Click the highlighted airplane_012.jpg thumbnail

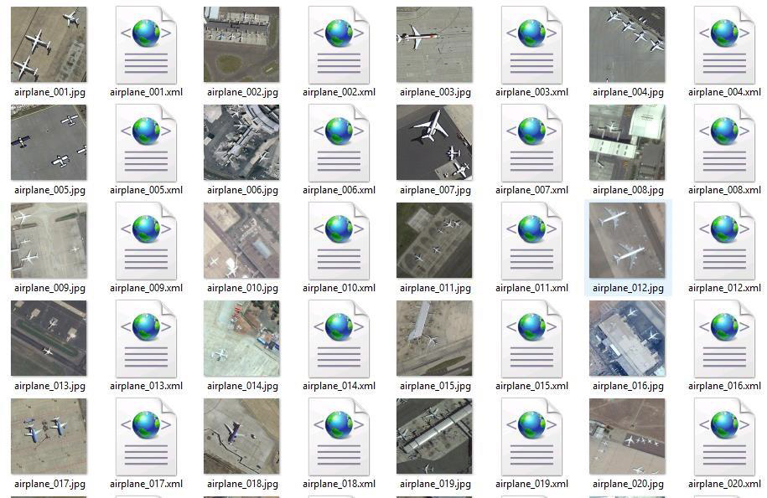click(x=627, y=241)
